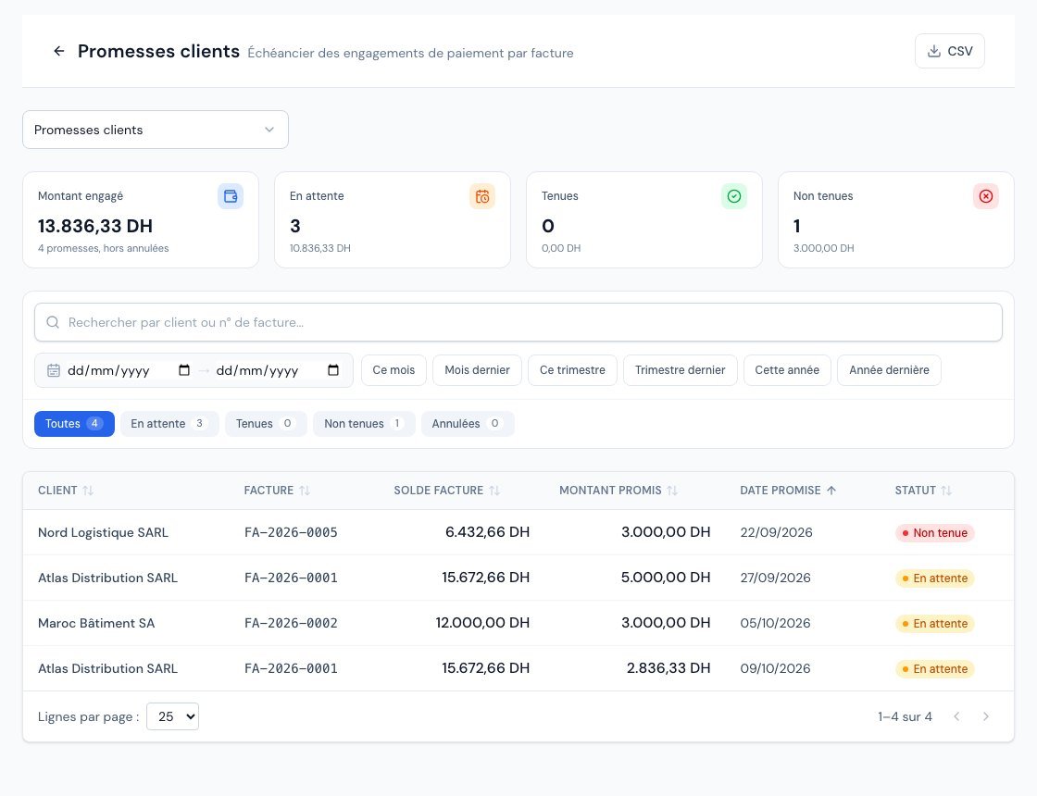This screenshot has height=796, width=1037.
Task: Sort by Solde facture column sort icon
Action: pyautogui.click(x=494, y=491)
